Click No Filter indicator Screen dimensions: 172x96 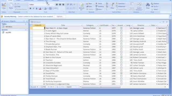(x=61, y=87)
